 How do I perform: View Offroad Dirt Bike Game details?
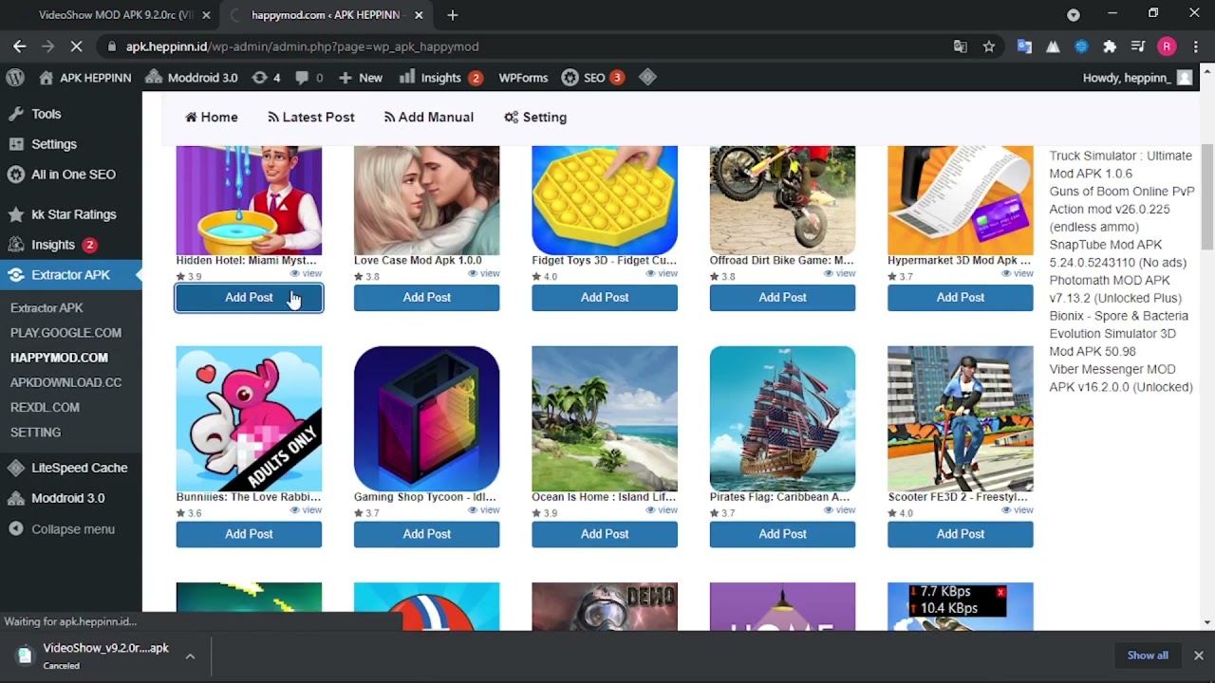coord(839,273)
